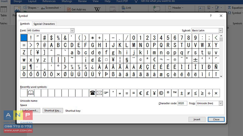Select the less-than-or-equal symbol
The height and width of the screenshot is (136, 243).
point(195,93)
